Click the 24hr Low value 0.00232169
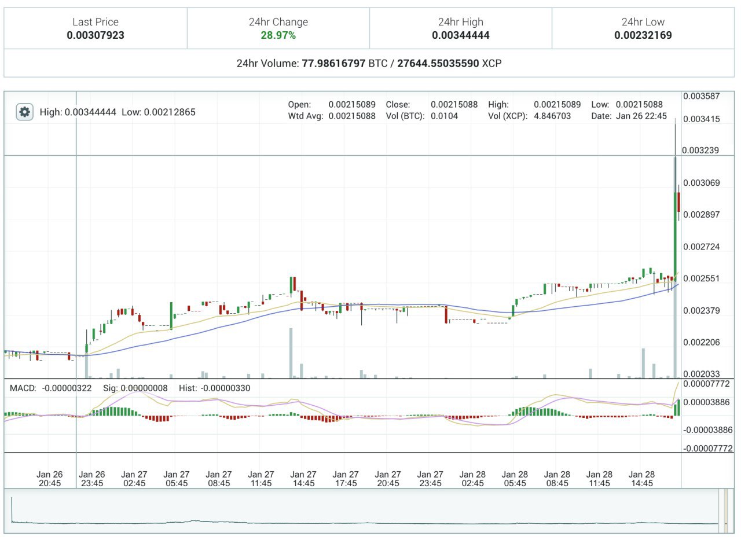Image resolution: width=741 pixels, height=547 pixels. coord(643,35)
